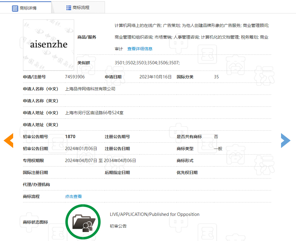296x241 pixels.
Task: Click the 商标流程 tab list icon
Action: point(69,8)
